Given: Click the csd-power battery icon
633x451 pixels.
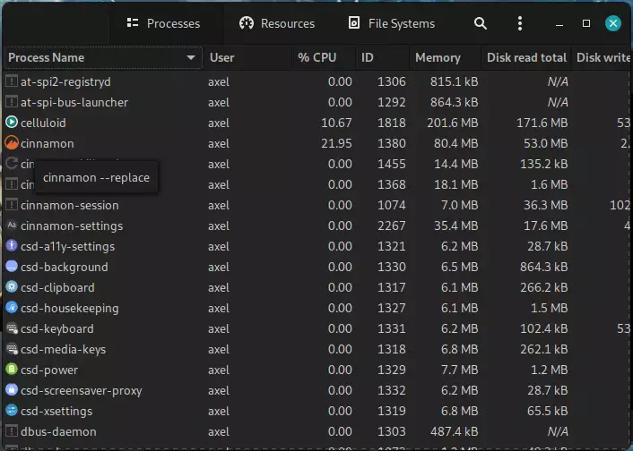Looking at the screenshot, I should point(12,369).
